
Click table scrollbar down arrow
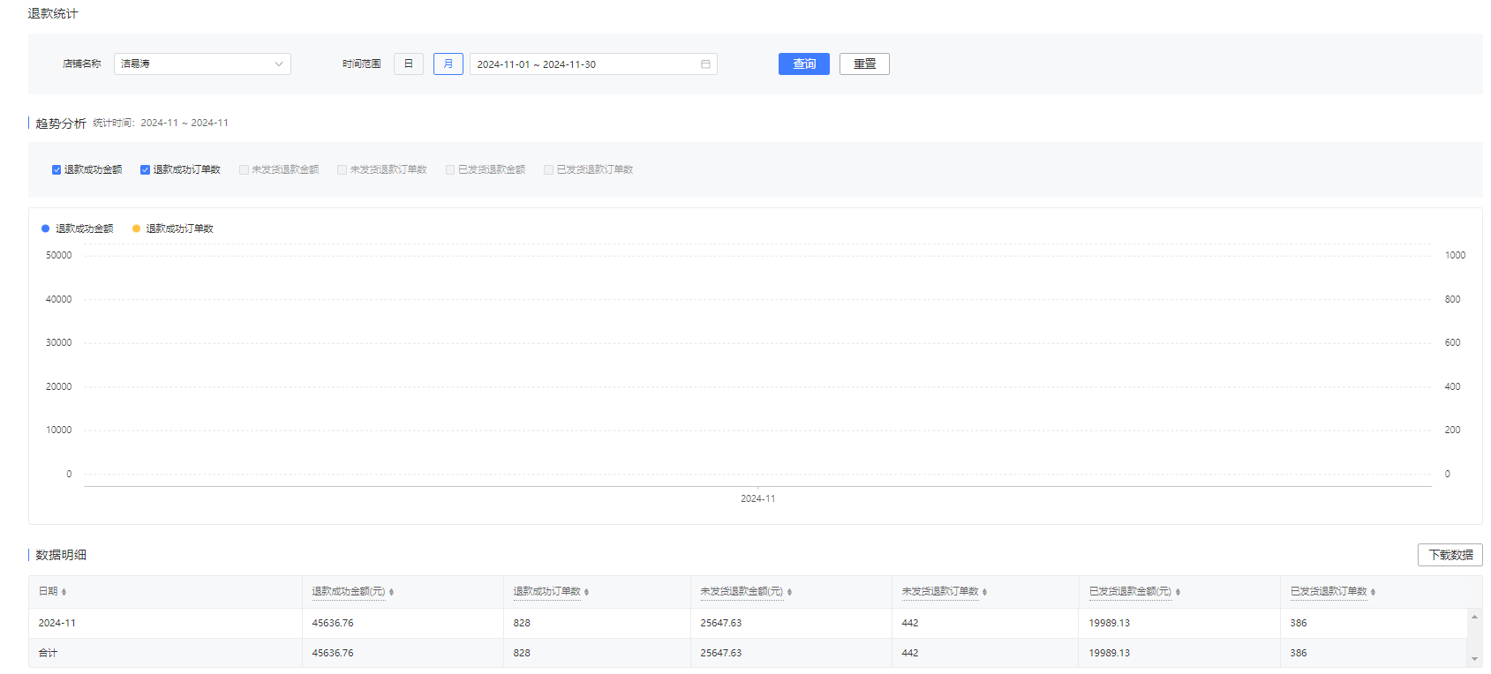[1474, 659]
